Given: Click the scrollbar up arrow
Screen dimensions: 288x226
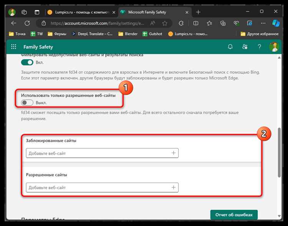Looking at the screenshot, I should [x=279, y=58].
